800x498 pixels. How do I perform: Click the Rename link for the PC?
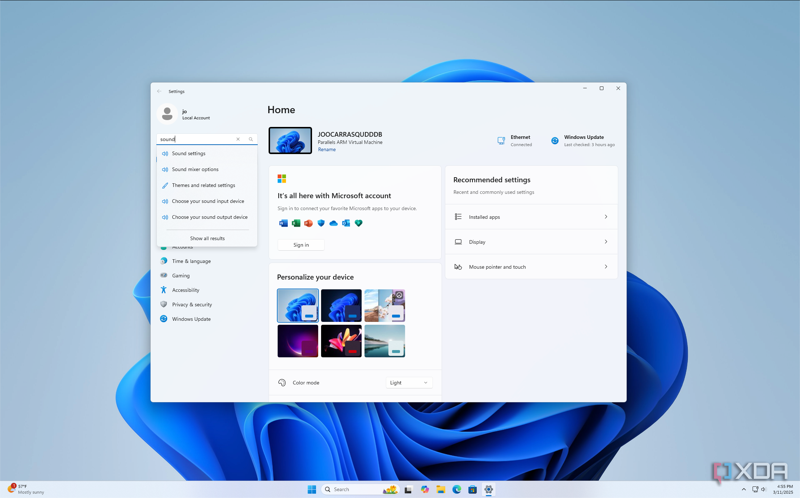click(327, 149)
